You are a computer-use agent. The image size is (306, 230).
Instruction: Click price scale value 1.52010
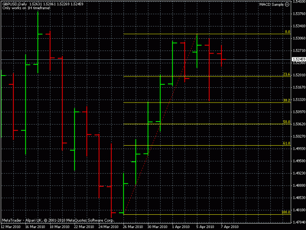click(299, 75)
